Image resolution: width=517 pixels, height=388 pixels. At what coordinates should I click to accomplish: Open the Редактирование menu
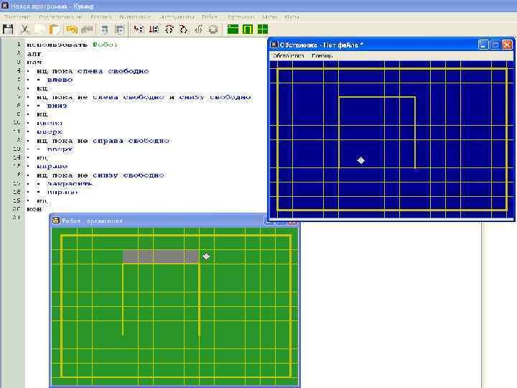(x=60, y=17)
